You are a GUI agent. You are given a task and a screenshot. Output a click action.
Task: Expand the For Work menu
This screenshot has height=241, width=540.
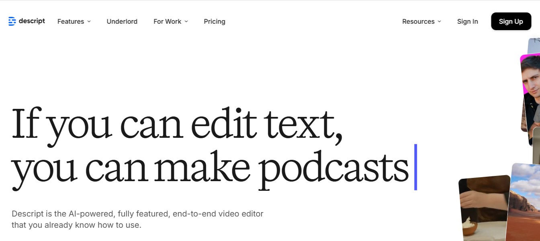171,21
